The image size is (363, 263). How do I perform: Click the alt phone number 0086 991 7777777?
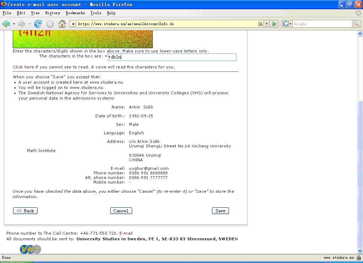pyautogui.click(x=148, y=178)
